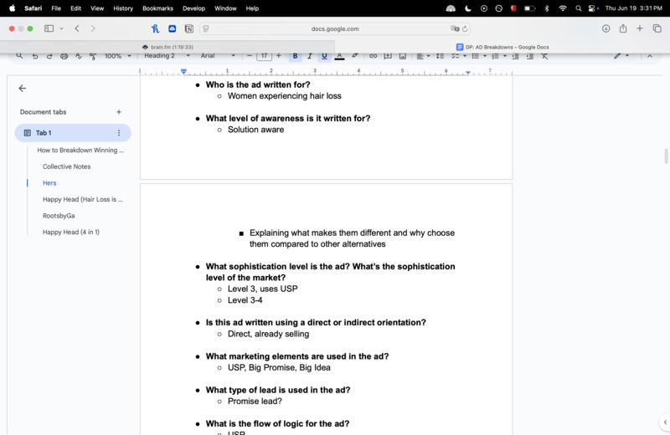This screenshot has height=435, width=670.
Task: Show the Safari tab overview
Action: [657, 28]
